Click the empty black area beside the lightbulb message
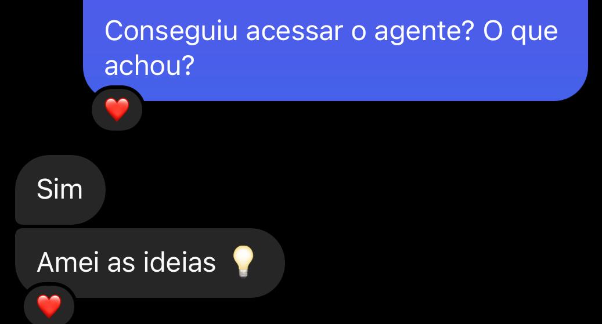 442,263
